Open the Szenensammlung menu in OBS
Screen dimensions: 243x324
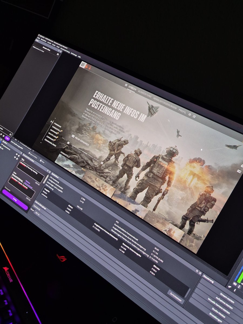(x=65, y=50)
